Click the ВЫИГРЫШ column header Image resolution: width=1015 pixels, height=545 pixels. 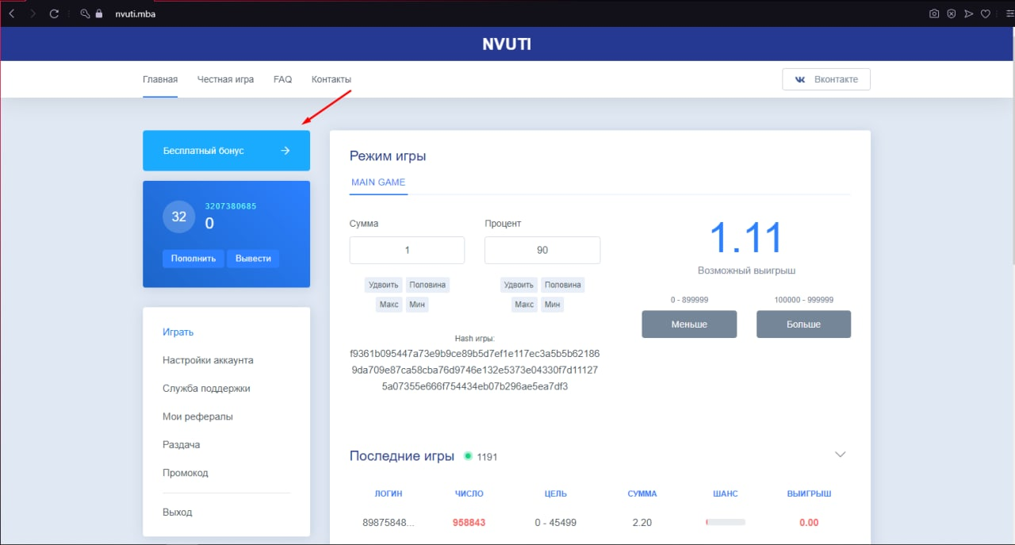809,493
